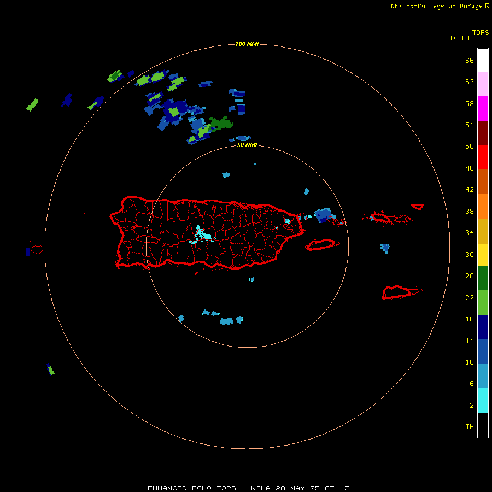The width and height of the screenshot is (492, 492).
Task: Click the ENHANCED ECHO TOPS KJUA timestamp caption
Action: point(248,488)
